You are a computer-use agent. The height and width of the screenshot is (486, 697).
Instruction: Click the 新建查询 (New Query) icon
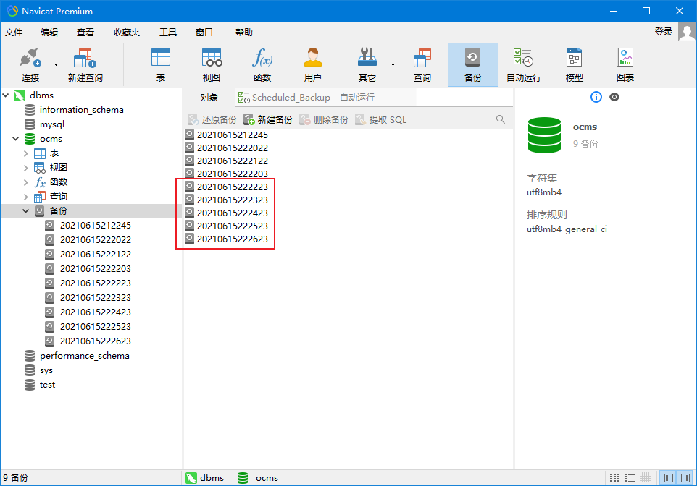point(85,64)
